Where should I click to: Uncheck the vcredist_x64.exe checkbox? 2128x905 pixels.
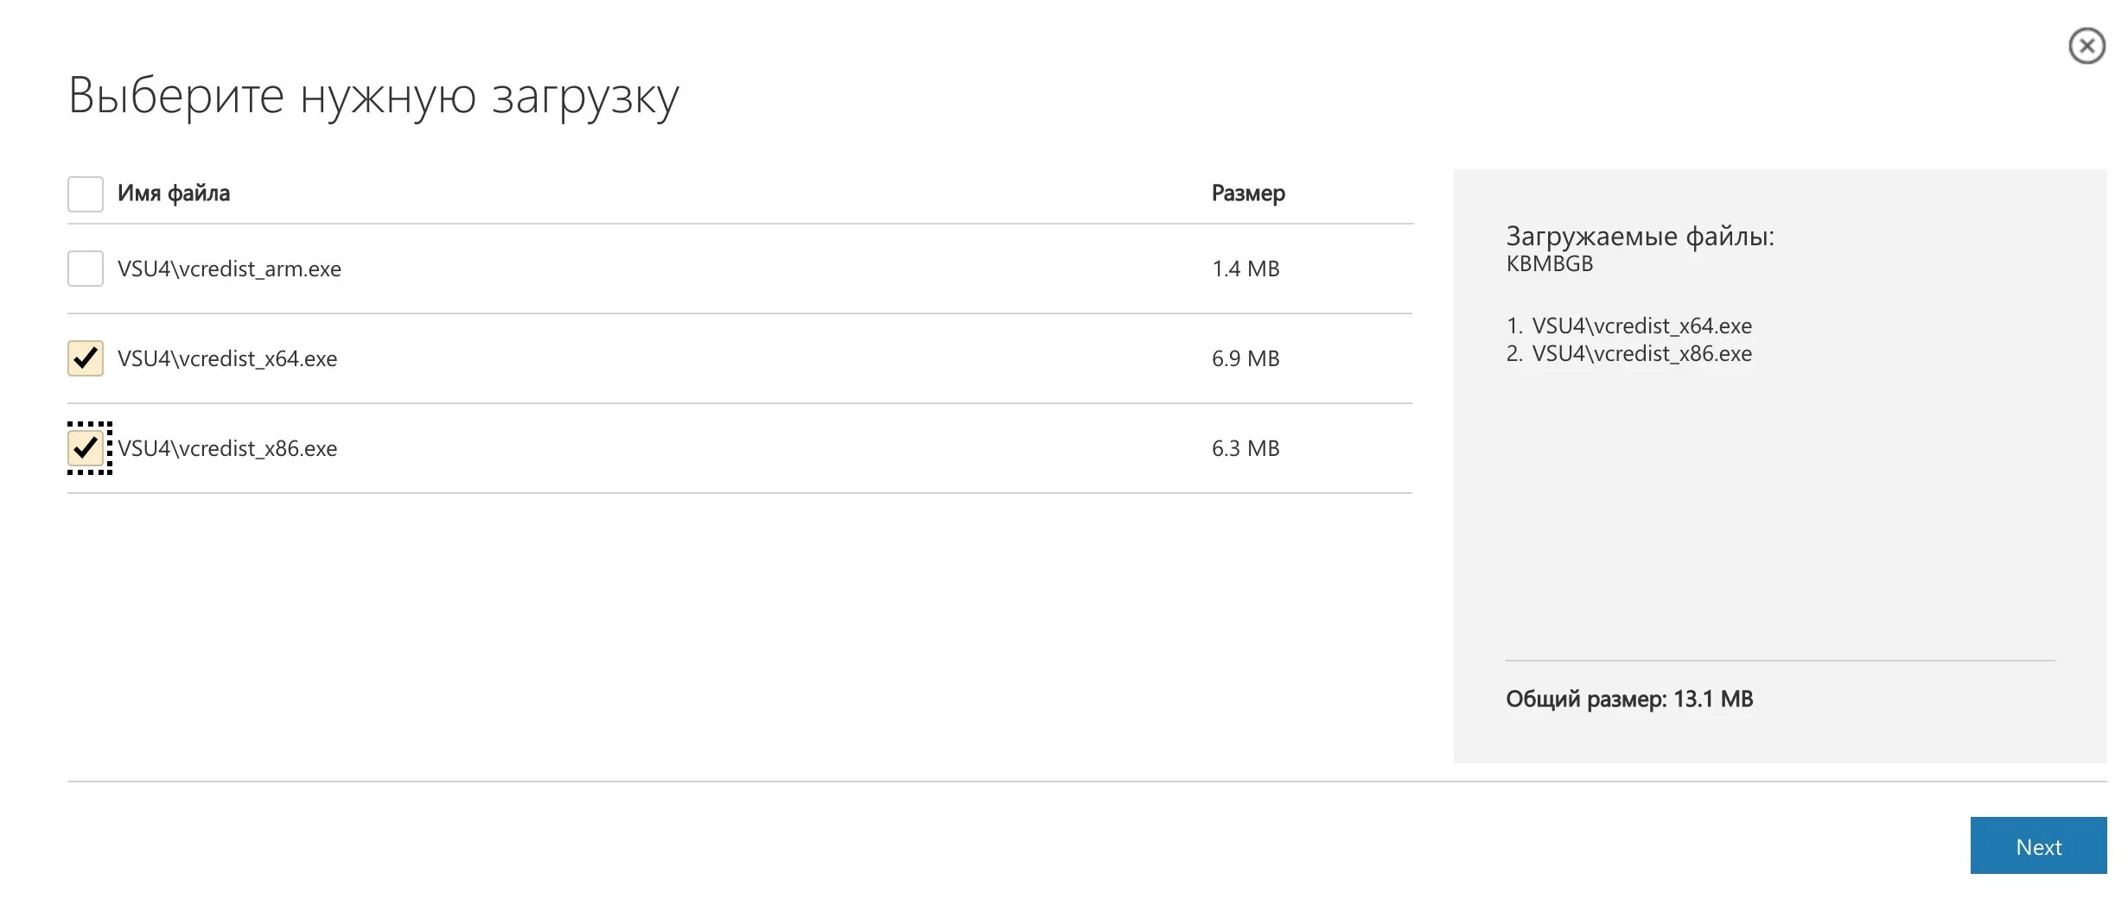pyautogui.click(x=86, y=358)
